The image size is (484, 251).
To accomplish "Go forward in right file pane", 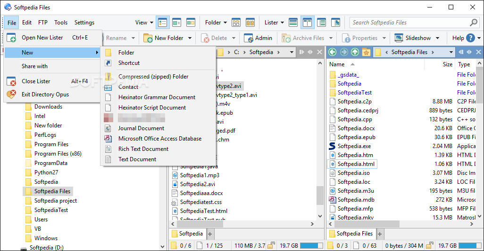I will 344,52.
